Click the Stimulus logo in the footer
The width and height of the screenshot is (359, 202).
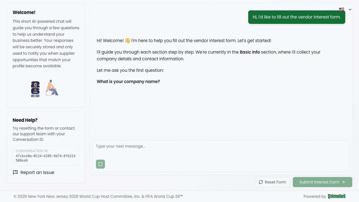[x=337, y=196]
